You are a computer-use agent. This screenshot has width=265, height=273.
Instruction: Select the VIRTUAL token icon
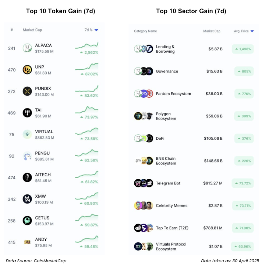(27, 134)
